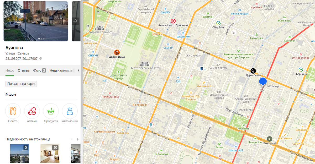Click the Суд map marker
This screenshot has height=164, width=315.
(x=178, y=78)
